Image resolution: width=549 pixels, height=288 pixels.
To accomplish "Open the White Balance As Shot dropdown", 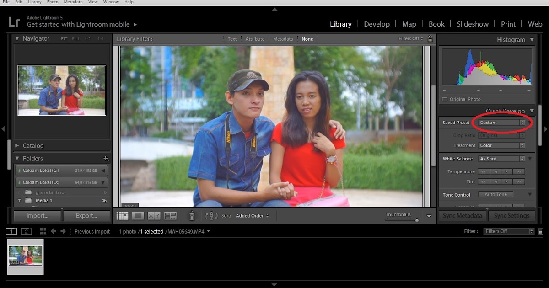I will (x=500, y=159).
